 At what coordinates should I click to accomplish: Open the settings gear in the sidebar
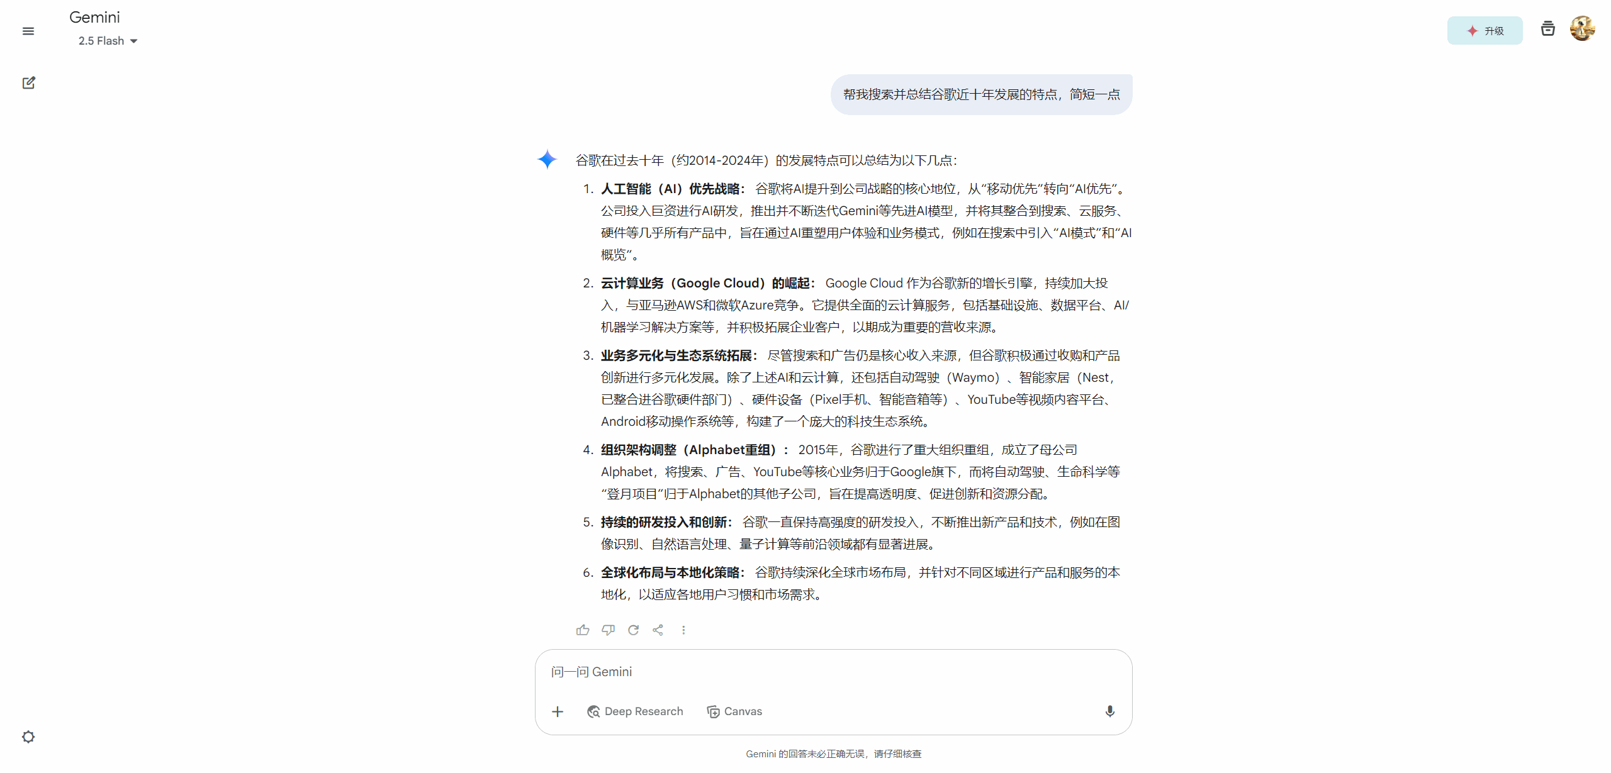pos(28,737)
